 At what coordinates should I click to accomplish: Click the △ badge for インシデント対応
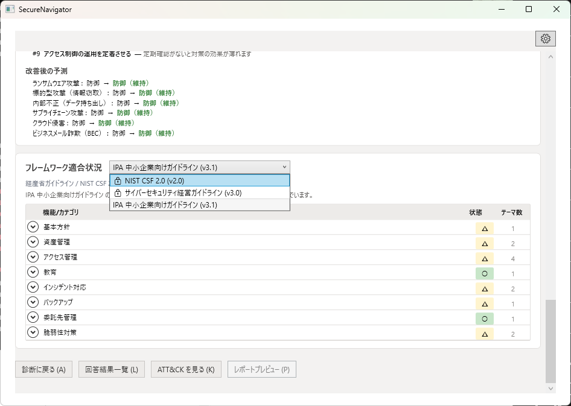click(484, 287)
